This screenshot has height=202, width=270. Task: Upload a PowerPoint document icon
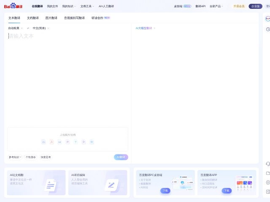[67, 142]
